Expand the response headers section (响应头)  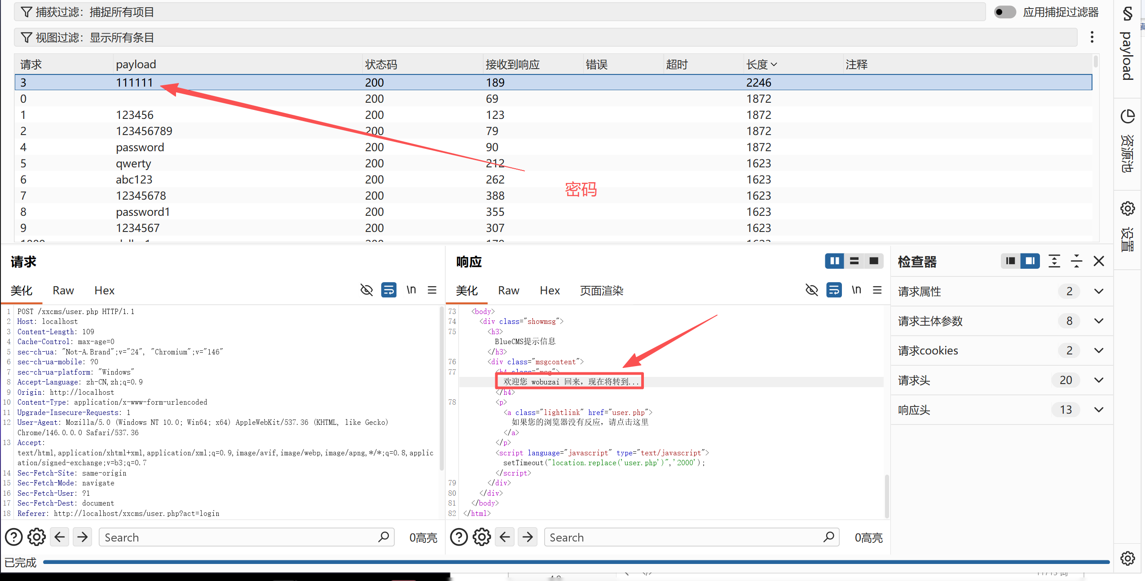pyautogui.click(x=1002, y=410)
